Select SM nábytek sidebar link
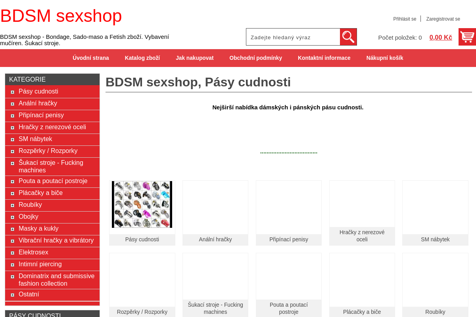The width and height of the screenshot is (476, 317). (x=35, y=139)
